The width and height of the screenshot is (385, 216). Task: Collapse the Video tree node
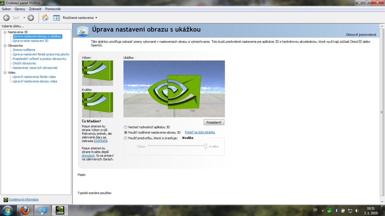[5, 73]
